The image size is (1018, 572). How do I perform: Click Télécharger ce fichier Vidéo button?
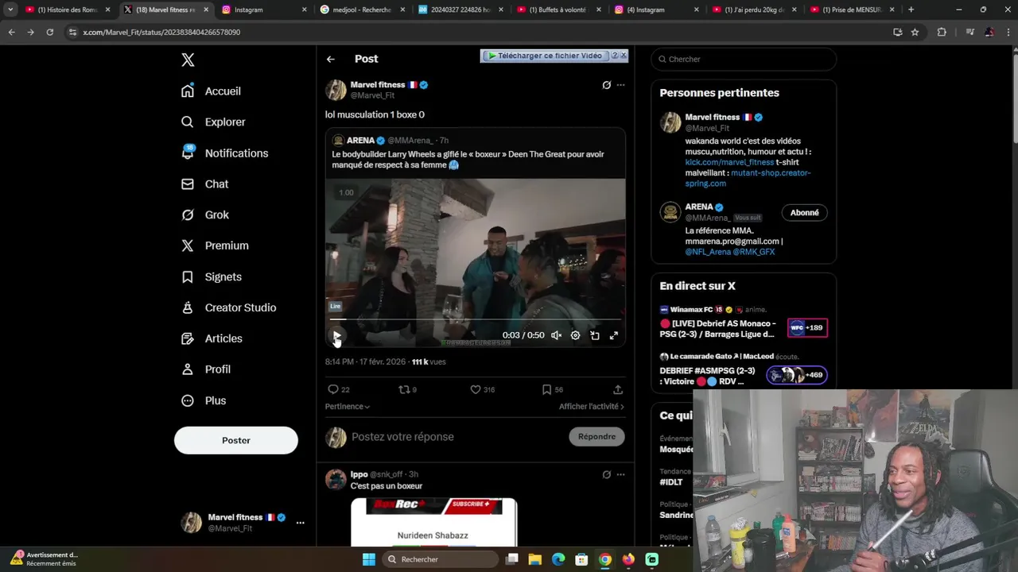[x=545, y=56]
